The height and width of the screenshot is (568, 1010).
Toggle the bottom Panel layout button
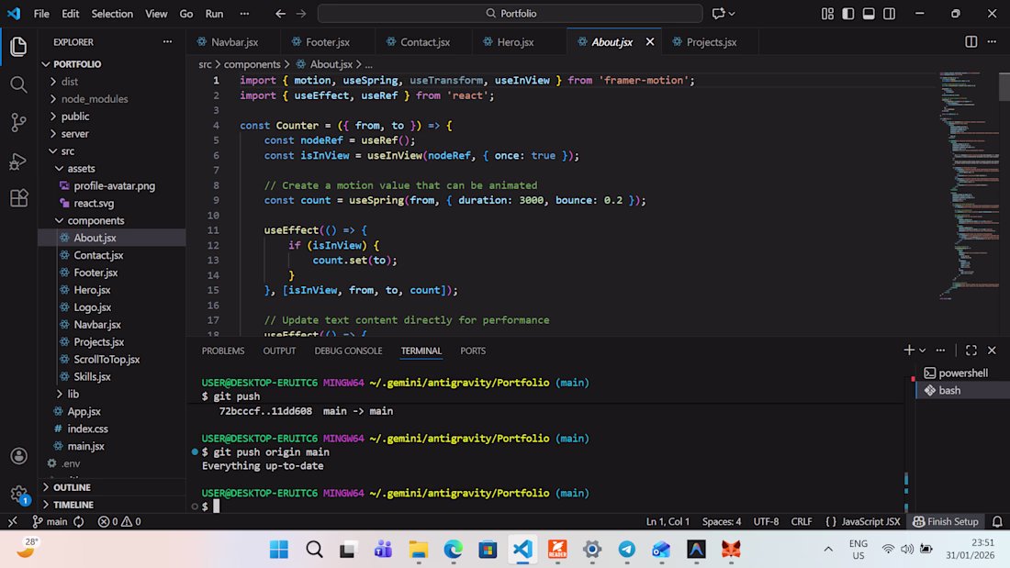(x=869, y=14)
